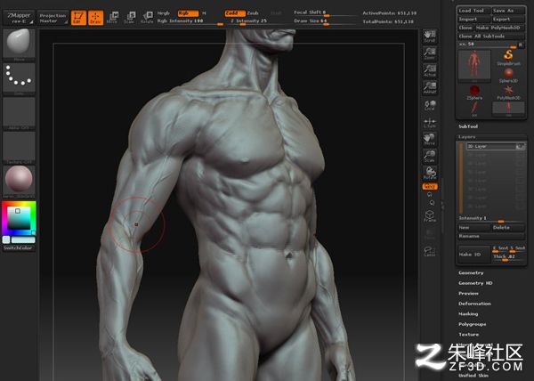Enable the Zadd sculpt mode
534x381 pixels.
click(235, 13)
